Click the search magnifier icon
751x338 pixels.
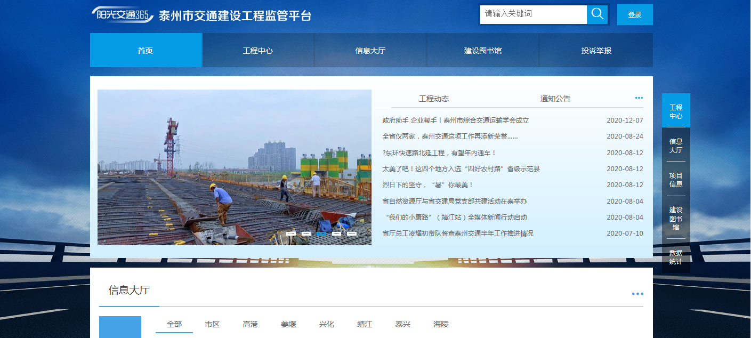coord(597,14)
